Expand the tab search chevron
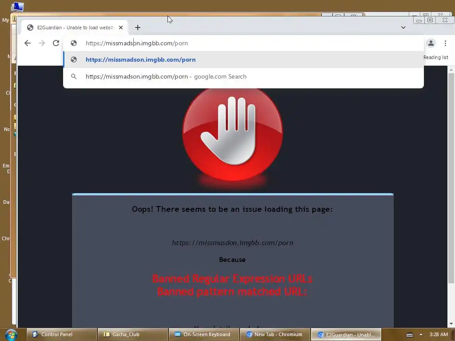The height and width of the screenshot is (341, 455). 403,28
